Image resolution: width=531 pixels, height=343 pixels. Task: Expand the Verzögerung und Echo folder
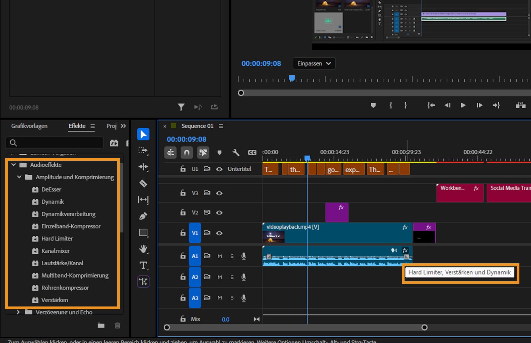click(x=18, y=312)
